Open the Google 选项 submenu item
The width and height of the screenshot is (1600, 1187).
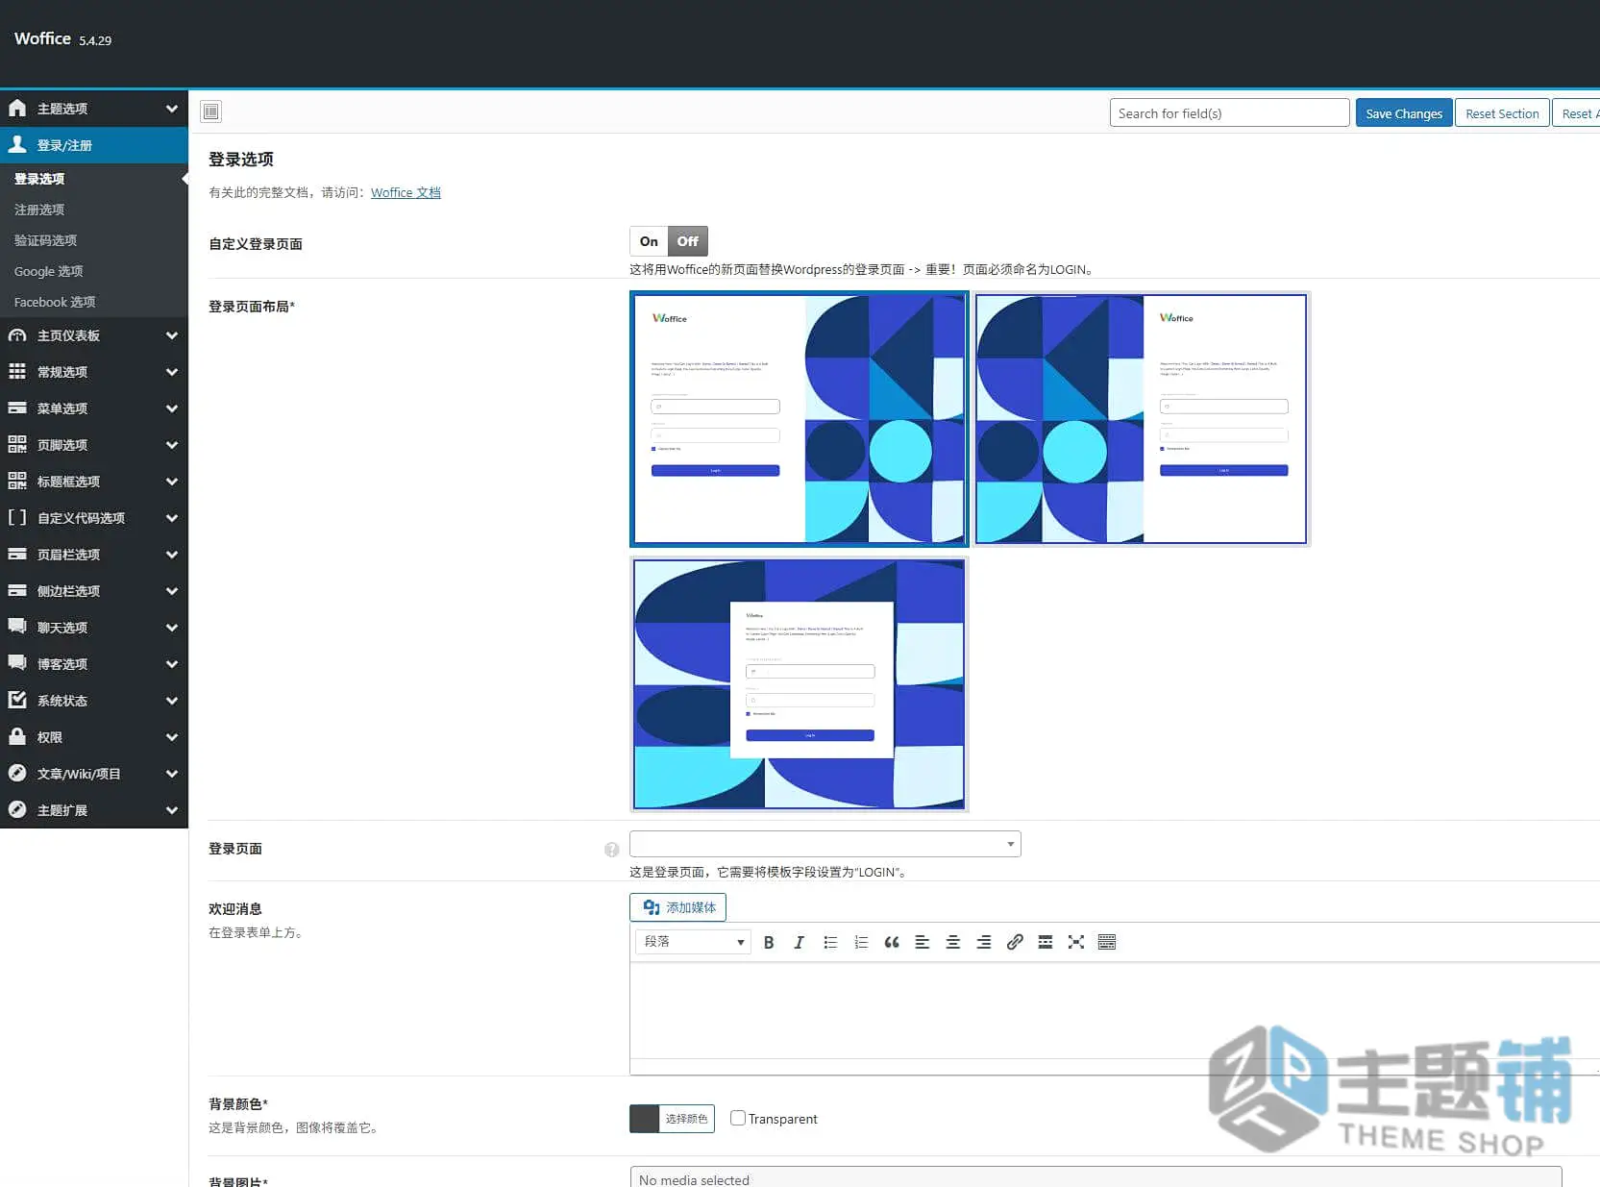click(x=48, y=271)
